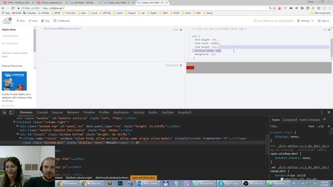Viewport: 333px width, 187px height.
Task: Open the Application tab in DevTools
Action: pyautogui.click(x=121, y=112)
